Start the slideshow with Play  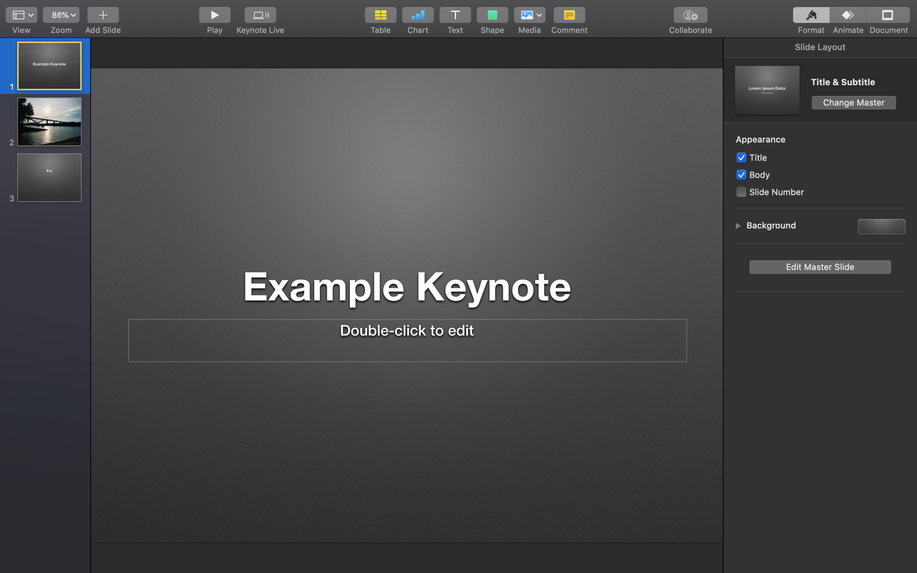click(x=215, y=15)
